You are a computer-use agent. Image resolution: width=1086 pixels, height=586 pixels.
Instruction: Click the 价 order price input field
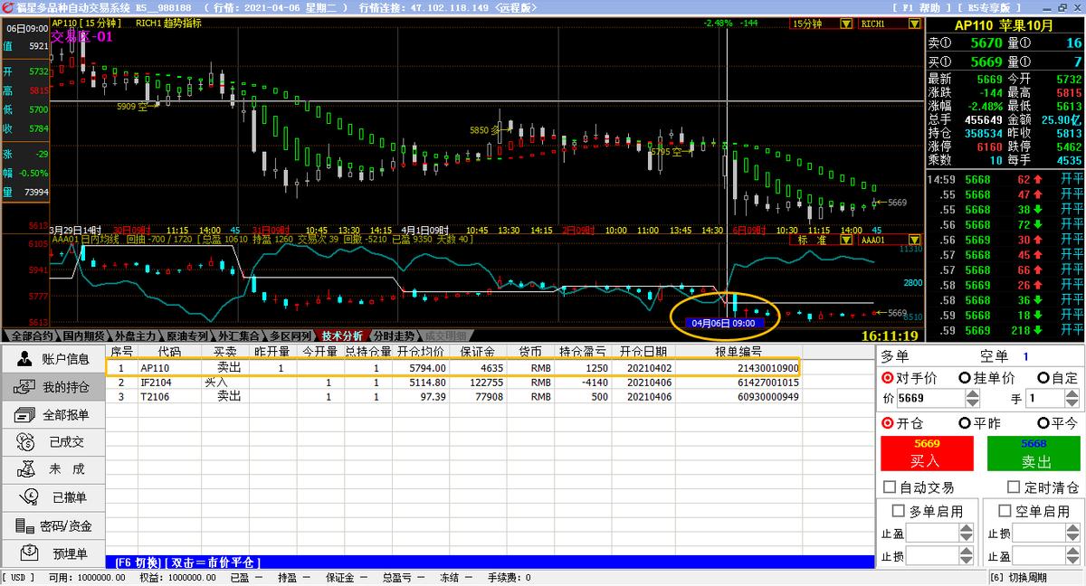(x=931, y=398)
